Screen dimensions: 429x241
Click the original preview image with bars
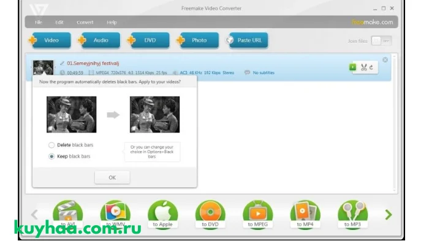(x=72, y=114)
